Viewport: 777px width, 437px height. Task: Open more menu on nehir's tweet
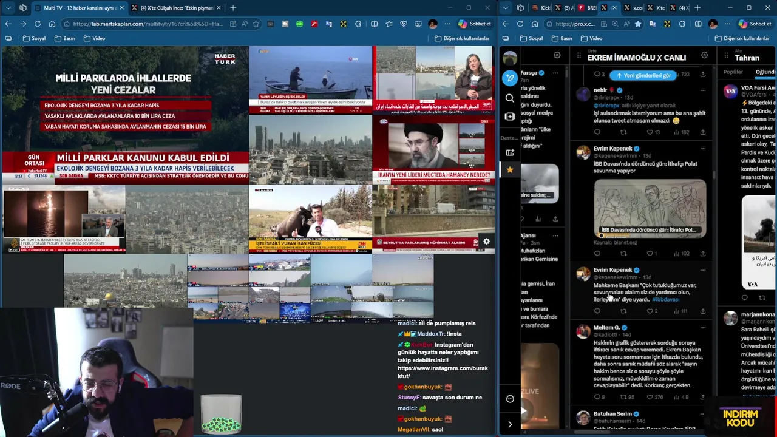point(703,90)
